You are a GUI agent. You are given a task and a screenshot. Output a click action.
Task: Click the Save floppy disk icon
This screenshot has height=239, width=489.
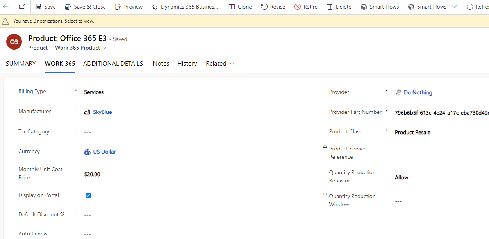pyautogui.click(x=39, y=7)
